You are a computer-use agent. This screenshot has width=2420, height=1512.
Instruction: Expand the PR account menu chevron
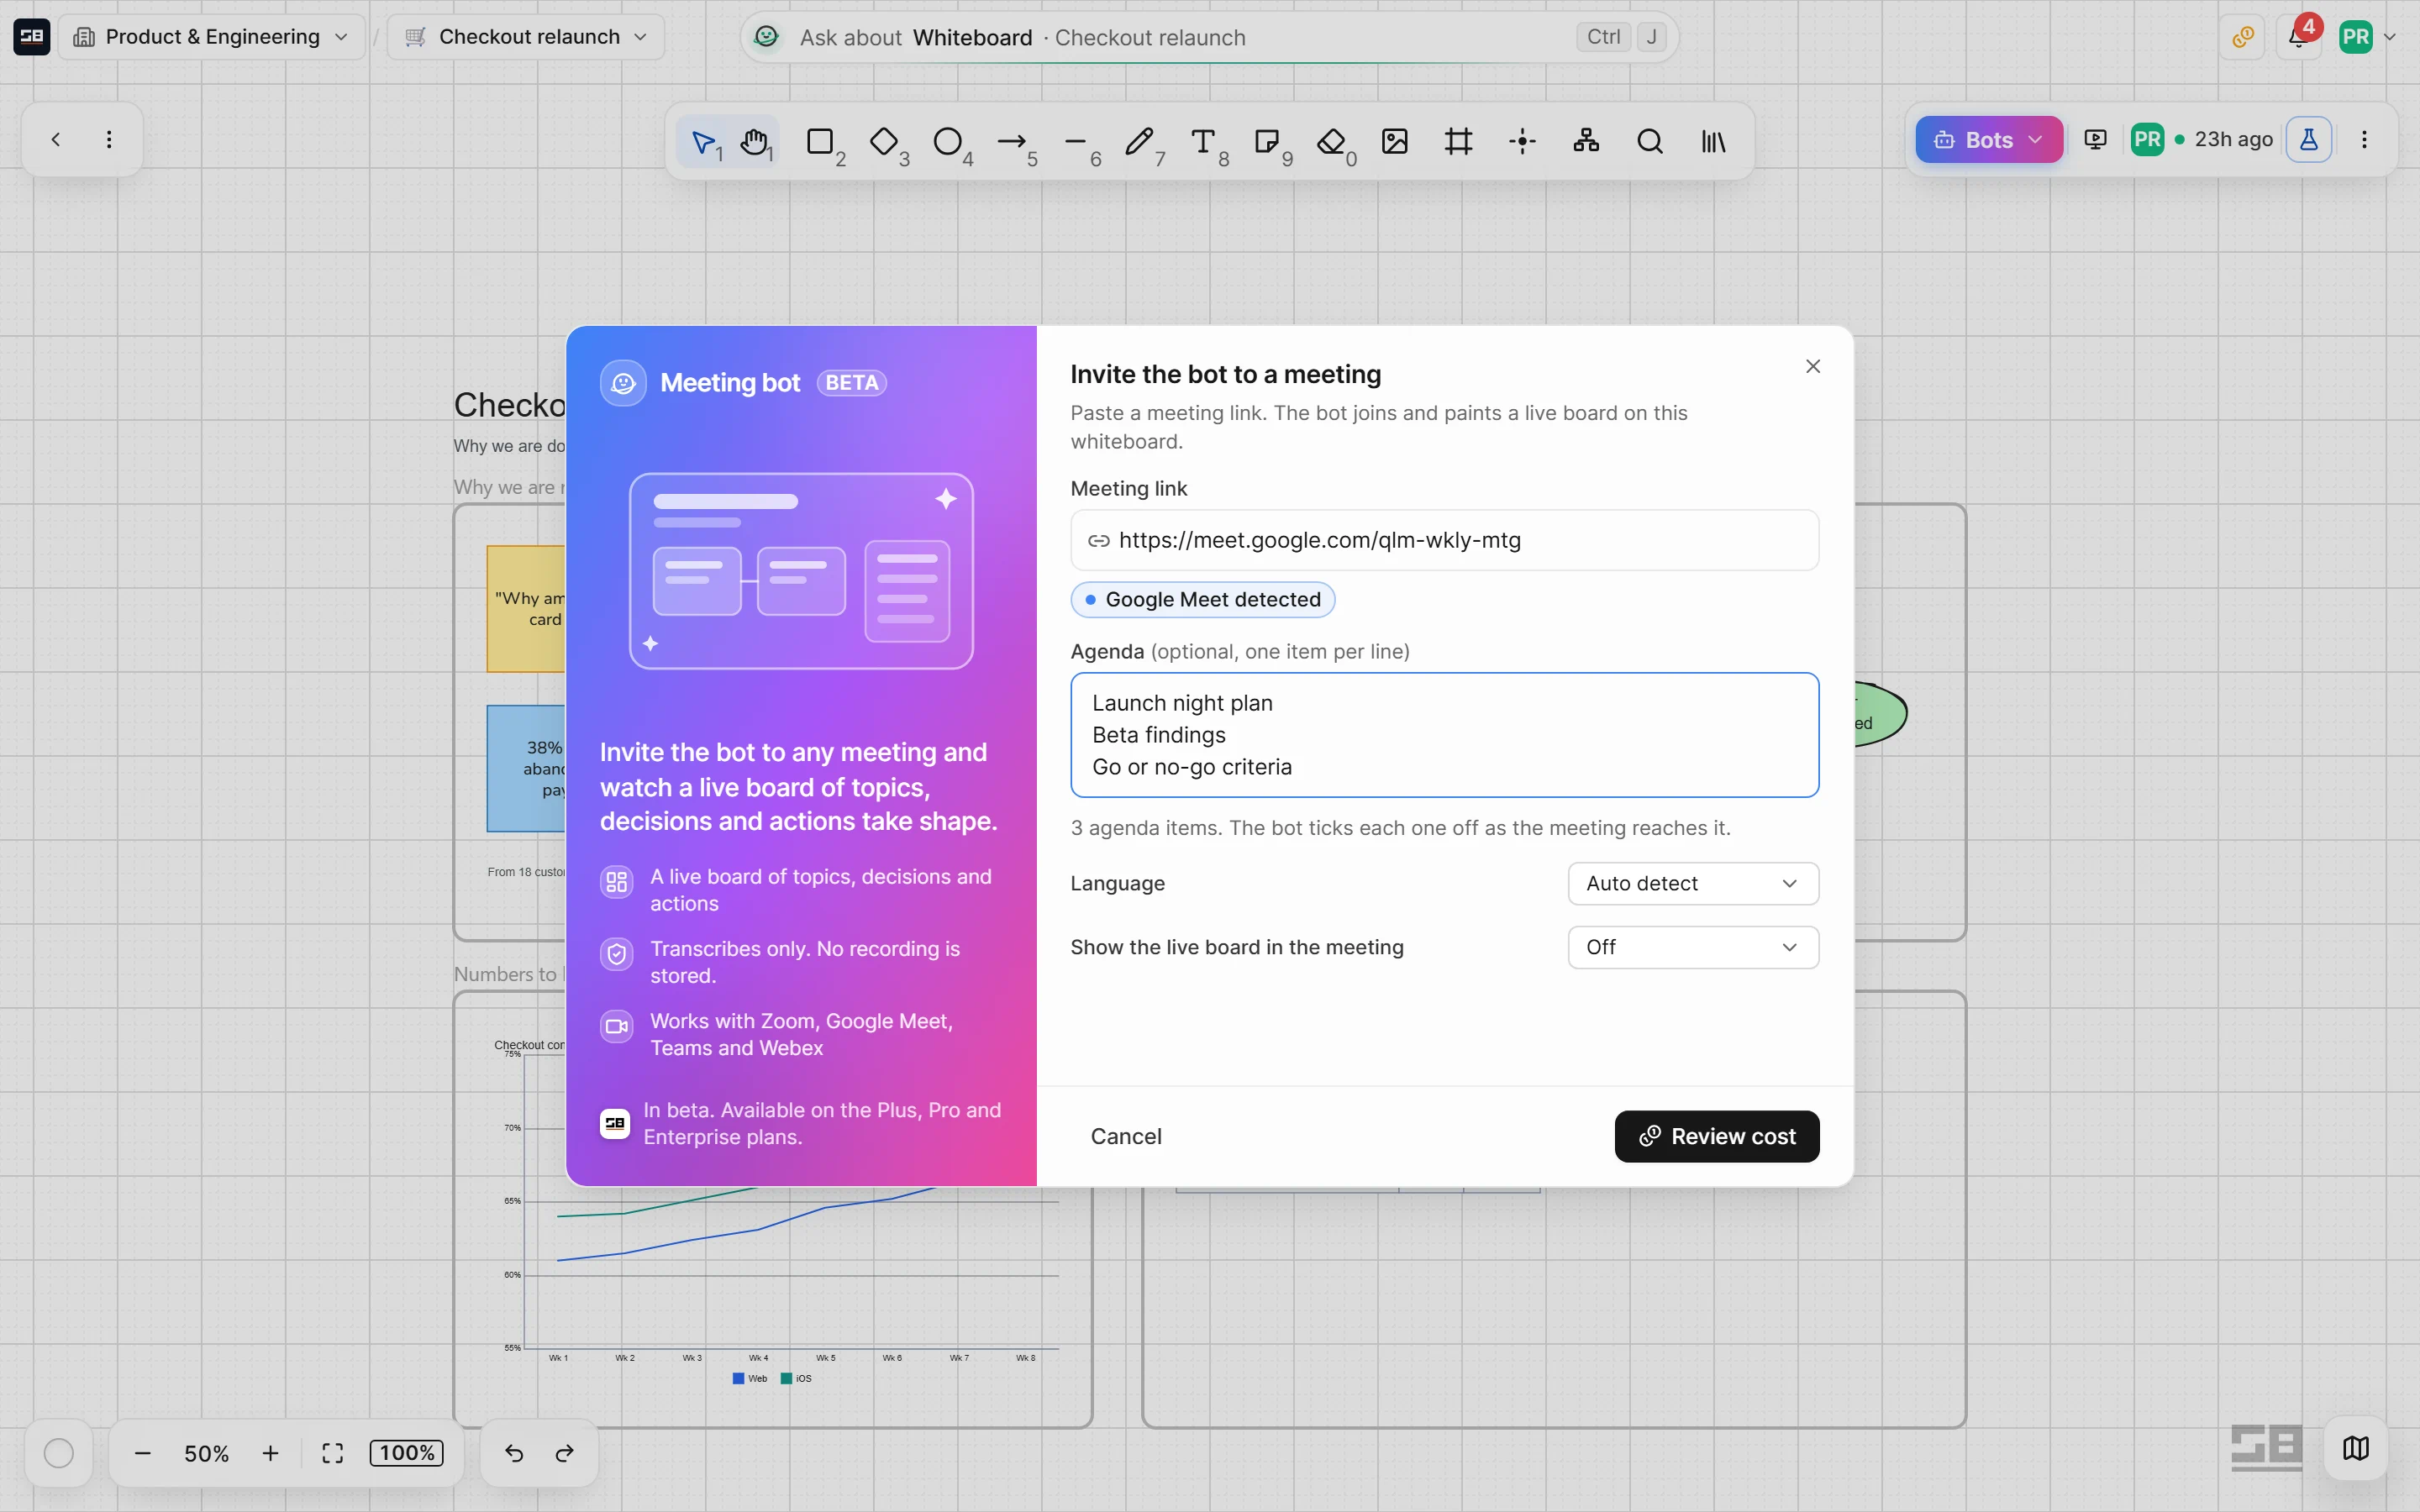point(2391,38)
